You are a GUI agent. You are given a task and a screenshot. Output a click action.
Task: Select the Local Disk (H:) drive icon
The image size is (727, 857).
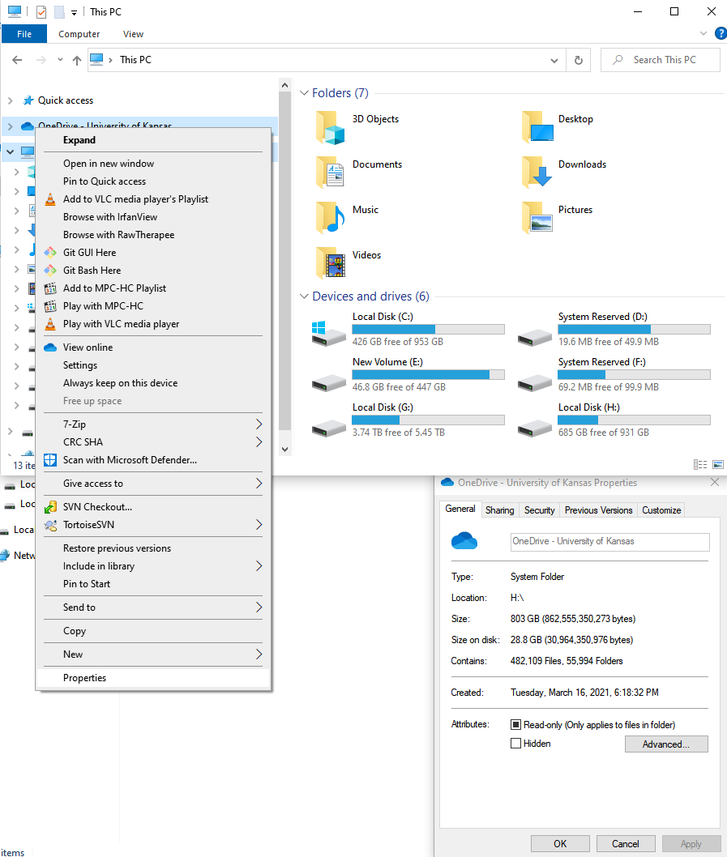click(534, 428)
